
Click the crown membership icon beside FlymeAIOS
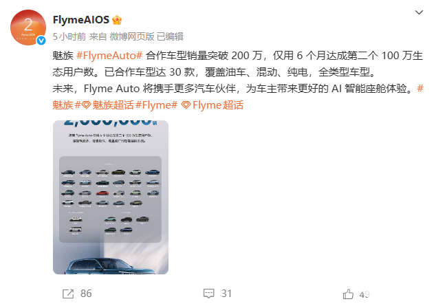(117, 20)
